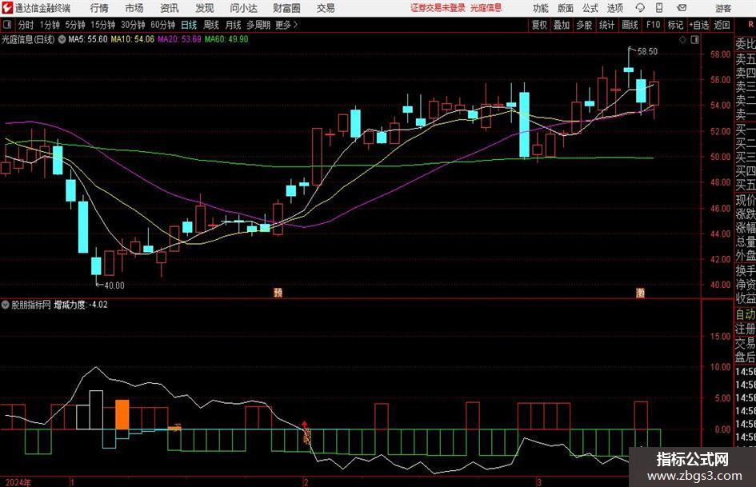
Task: Click the 统计 statistics button
Action: click(606, 25)
